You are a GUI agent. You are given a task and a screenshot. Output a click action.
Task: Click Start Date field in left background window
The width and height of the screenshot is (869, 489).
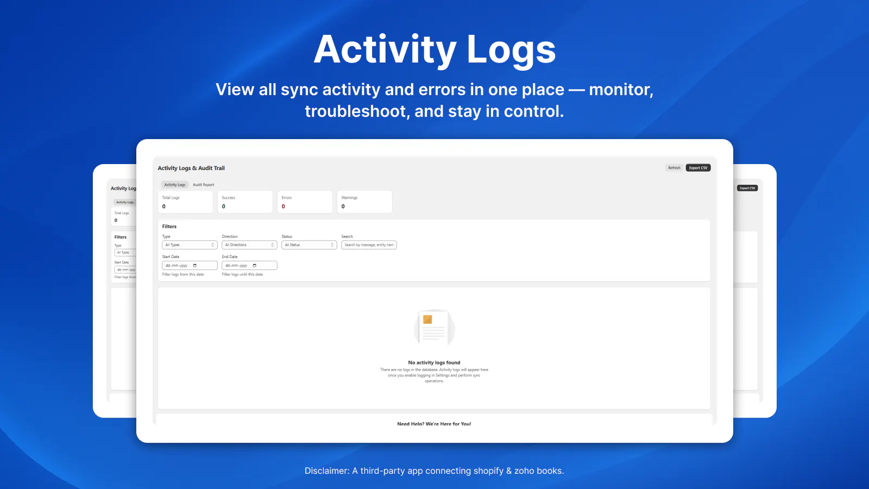(x=125, y=269)
